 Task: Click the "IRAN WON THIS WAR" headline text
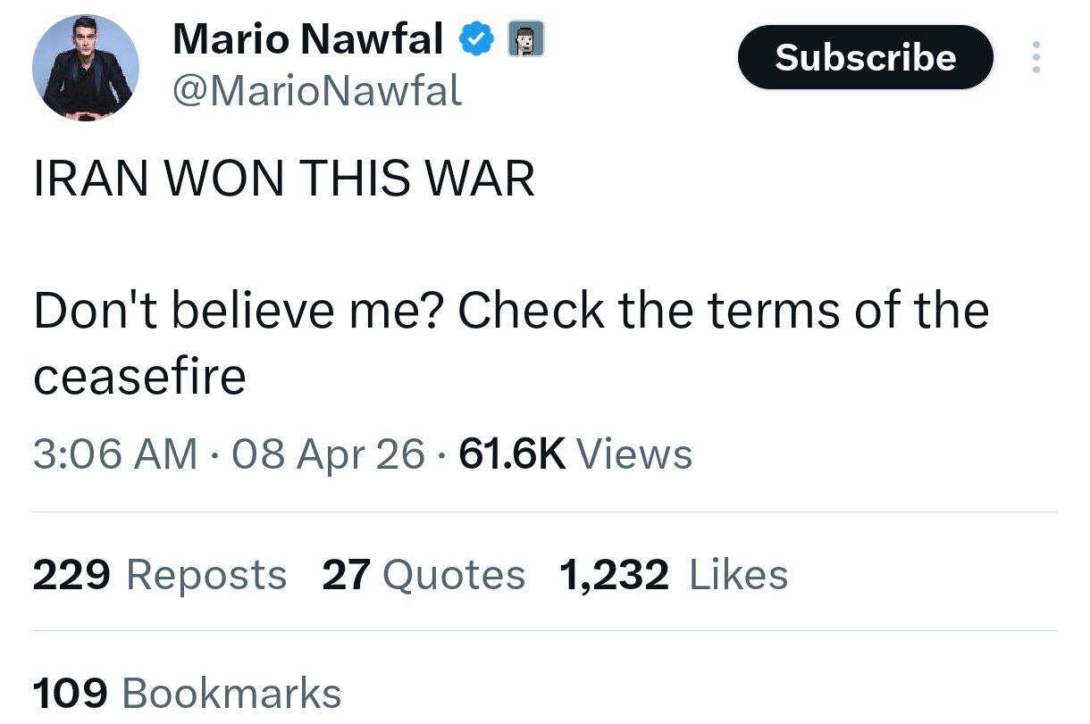coord(284,179)
